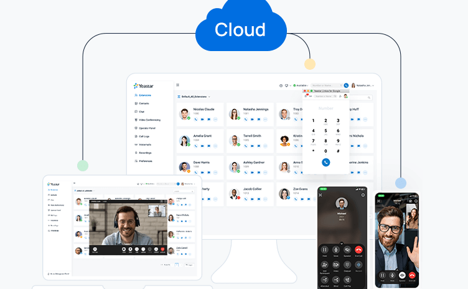
Task: Open the monitor icon dropdown in top bar
Action: click(x=288, y=85)
